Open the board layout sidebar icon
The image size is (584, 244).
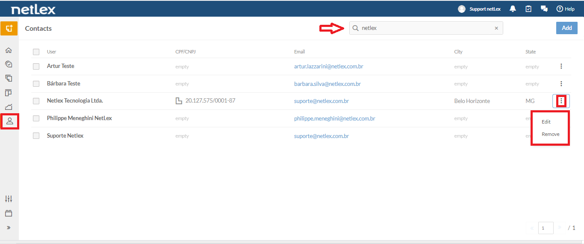pos(9,92)
